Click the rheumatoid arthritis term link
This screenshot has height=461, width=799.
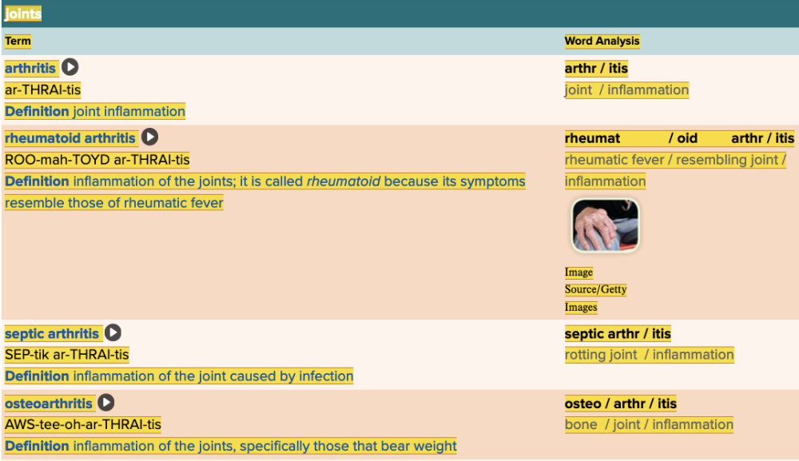click(x=70, y=138)
